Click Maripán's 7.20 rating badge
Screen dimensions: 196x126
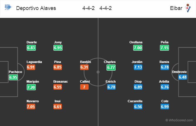[31, 87]
